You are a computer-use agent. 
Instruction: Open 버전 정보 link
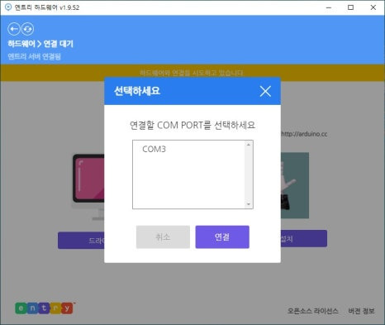361,311
